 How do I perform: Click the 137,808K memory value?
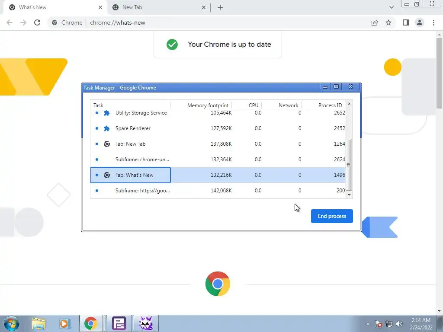coord(221,144)
